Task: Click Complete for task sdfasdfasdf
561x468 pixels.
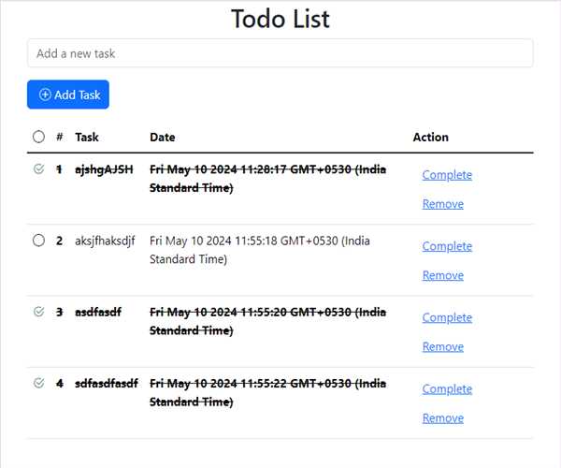Action: 447,388
